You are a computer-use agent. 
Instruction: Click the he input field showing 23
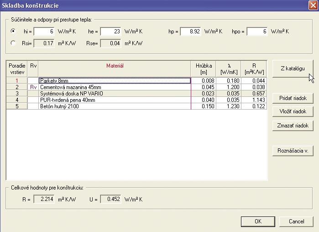point(111,32)
